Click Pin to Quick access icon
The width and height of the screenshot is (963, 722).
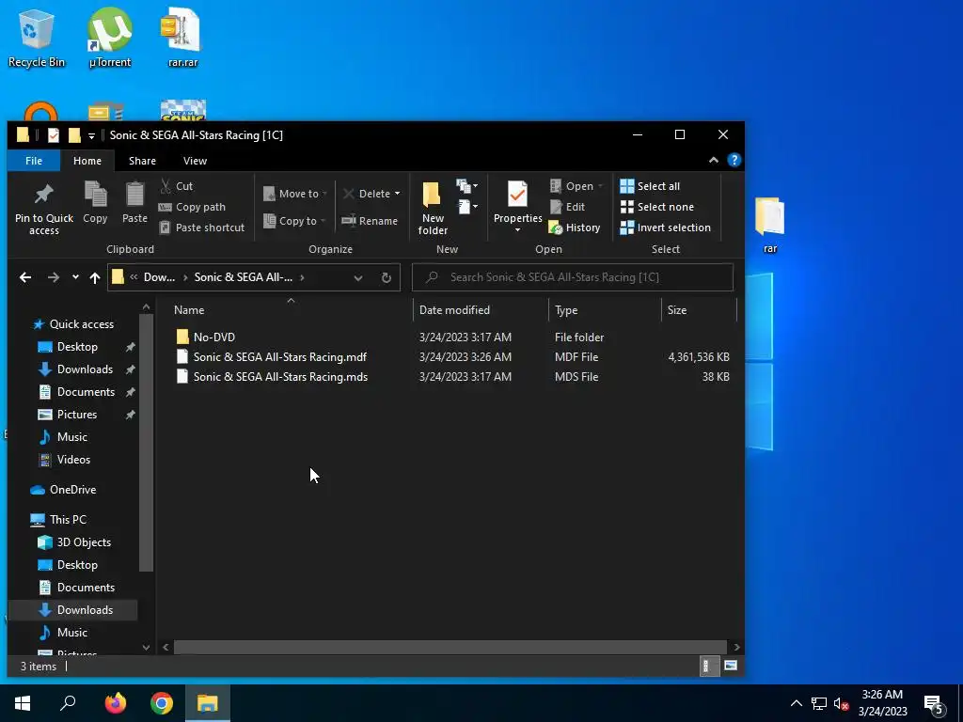[x=43, y=209]
